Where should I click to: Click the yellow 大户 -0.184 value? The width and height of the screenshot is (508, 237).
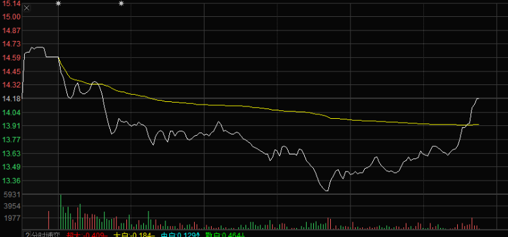pyautogui.click(x=134, y=235)
